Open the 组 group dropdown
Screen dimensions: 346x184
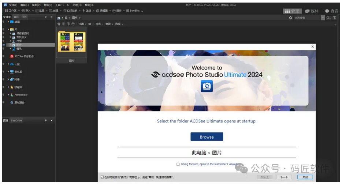(x=91, y=24)
